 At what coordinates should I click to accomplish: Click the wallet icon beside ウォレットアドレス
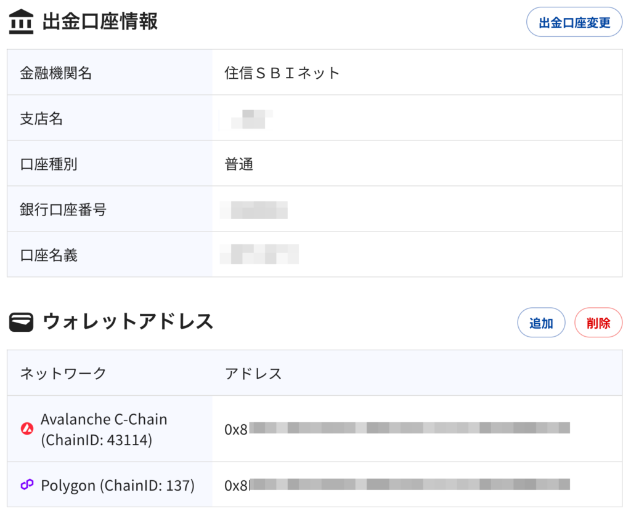point(21,321)
